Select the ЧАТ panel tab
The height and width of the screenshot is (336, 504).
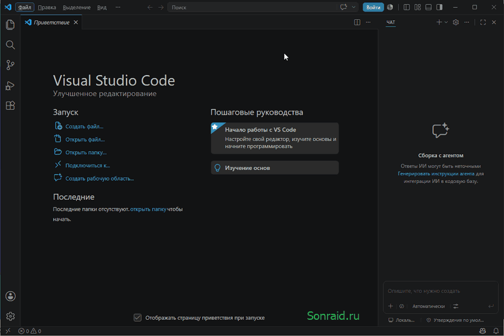point(391,22)
